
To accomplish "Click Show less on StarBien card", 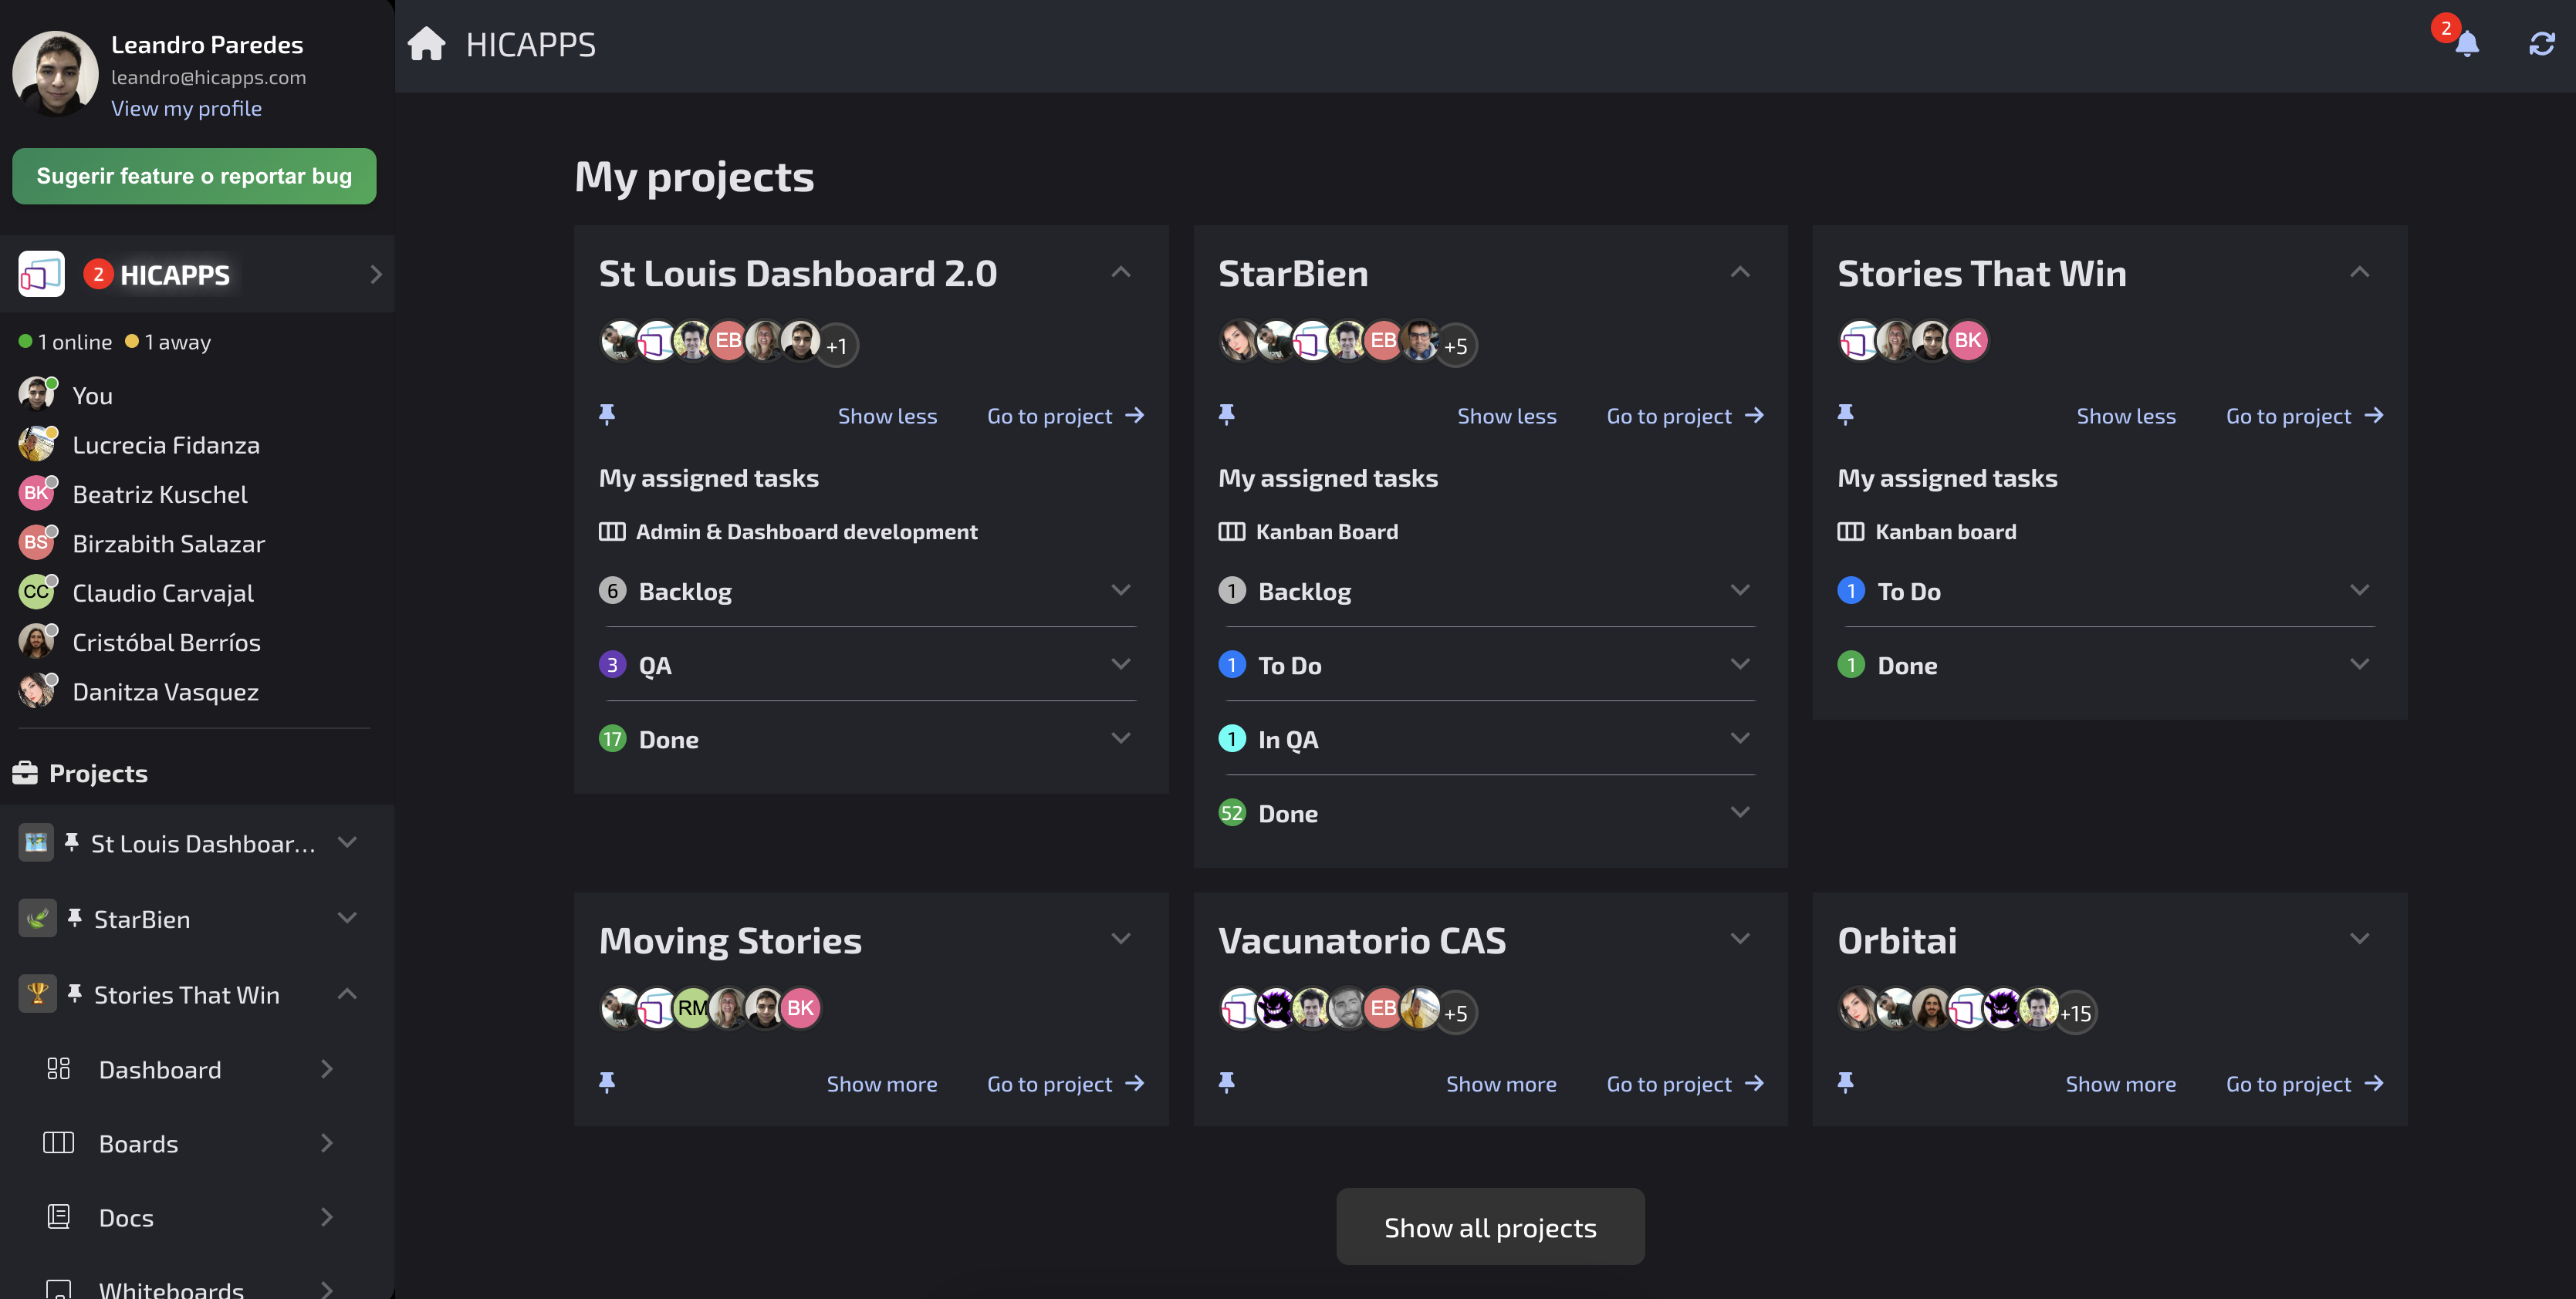I will 1506,416.
